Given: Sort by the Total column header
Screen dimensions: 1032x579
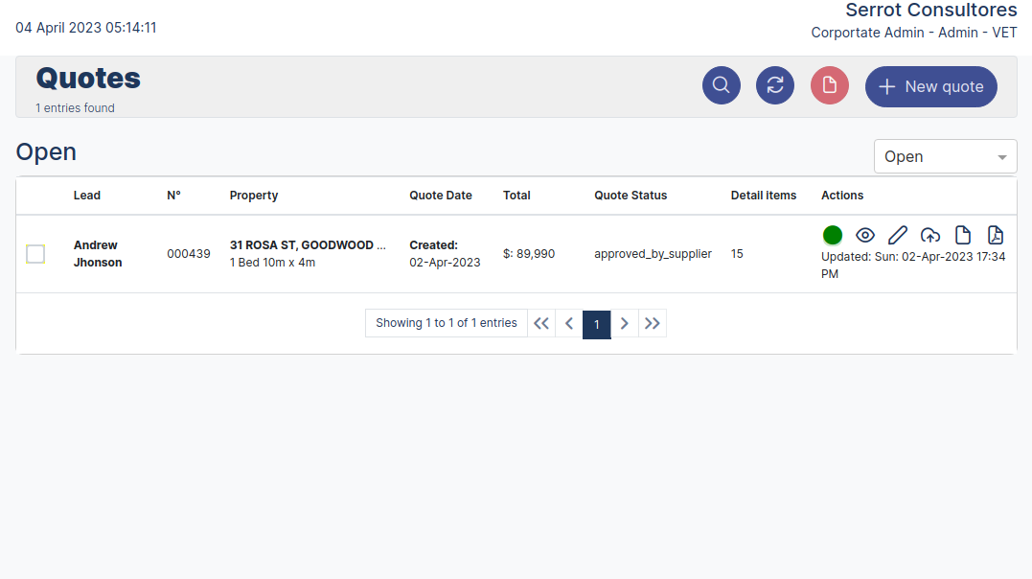Looking at the screenshot, I should (x=516, y=196).
